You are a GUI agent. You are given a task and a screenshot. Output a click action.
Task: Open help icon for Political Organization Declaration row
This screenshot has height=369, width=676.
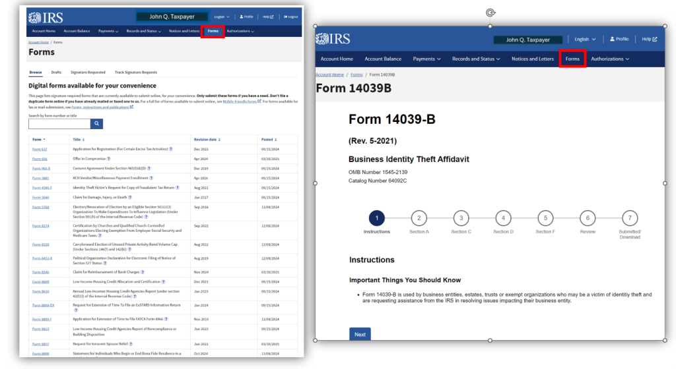105,263
